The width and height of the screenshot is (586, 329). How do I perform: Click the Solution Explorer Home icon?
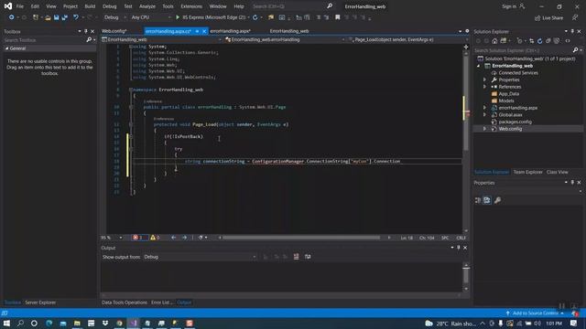point(494,41)
